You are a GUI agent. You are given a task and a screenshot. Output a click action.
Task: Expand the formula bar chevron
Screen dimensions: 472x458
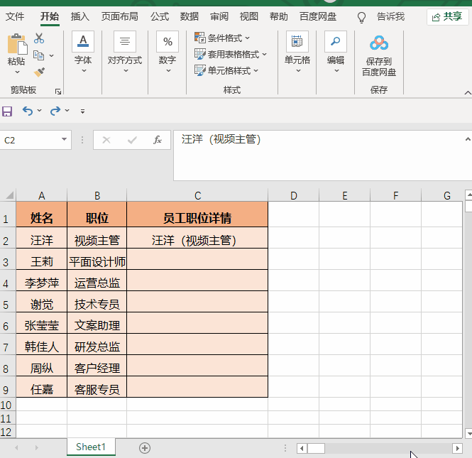[468, 139]
